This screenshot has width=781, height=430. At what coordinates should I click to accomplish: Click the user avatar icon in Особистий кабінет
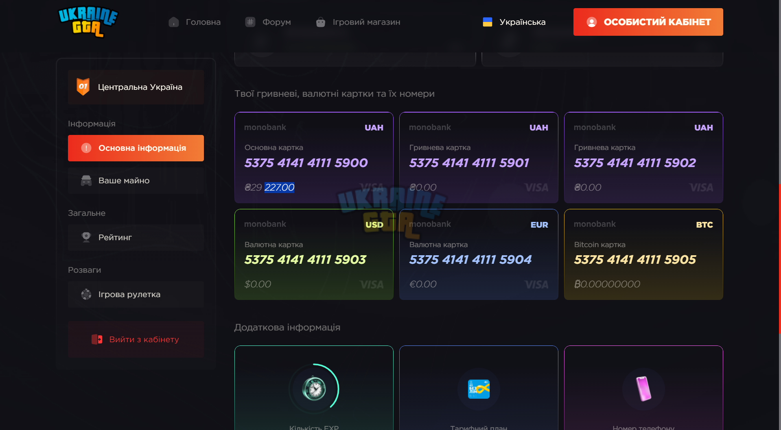pos(592,22)
